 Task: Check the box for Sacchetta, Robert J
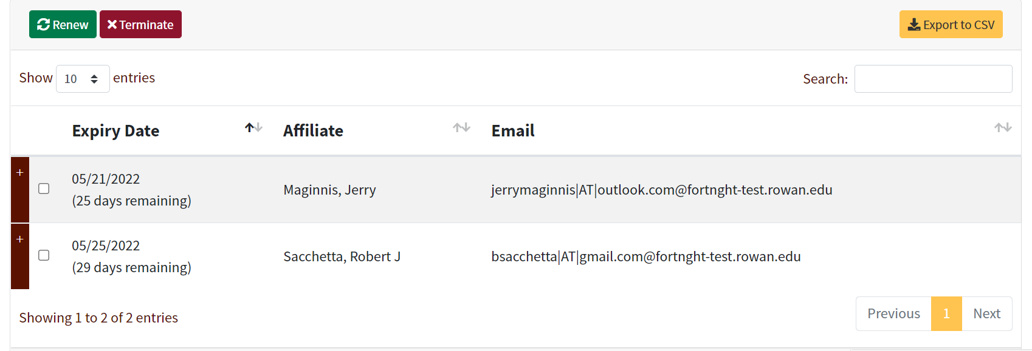point(44,255)
